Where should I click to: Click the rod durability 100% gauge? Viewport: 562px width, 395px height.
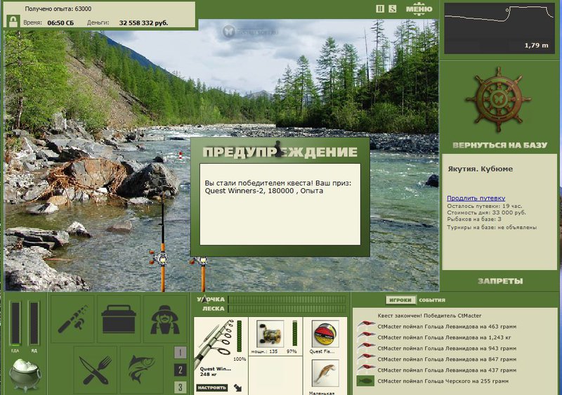pos(240,337)
